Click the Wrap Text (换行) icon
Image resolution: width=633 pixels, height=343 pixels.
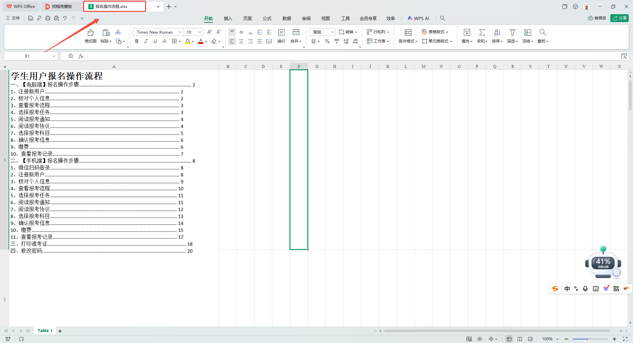point(282,32)
